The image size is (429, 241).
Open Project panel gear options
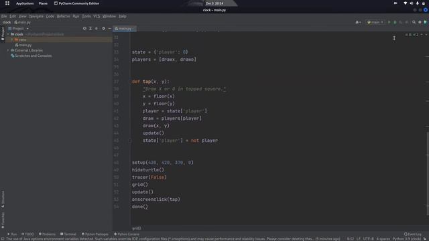pyautogui.click(x=103, y=28)
